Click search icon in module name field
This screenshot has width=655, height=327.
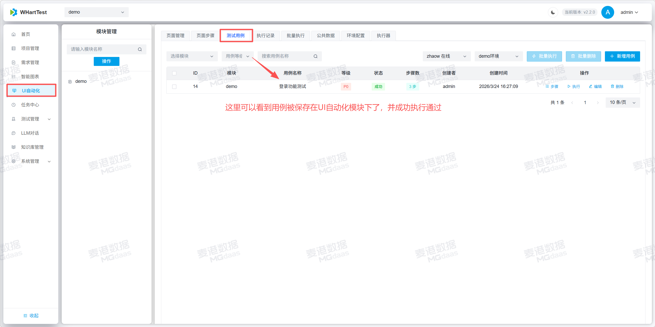[140, 49]
